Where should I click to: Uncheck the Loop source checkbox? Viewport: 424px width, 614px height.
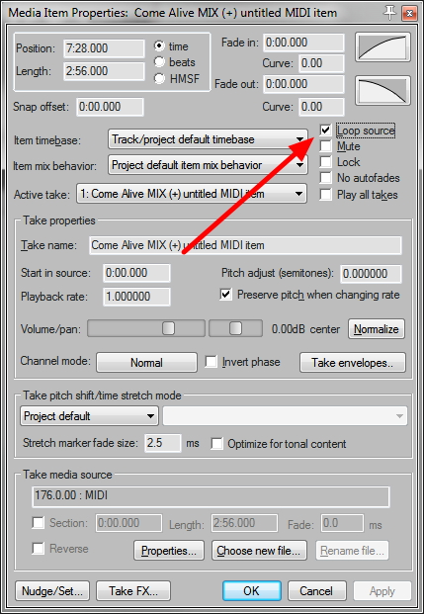(x=325, y=130)
